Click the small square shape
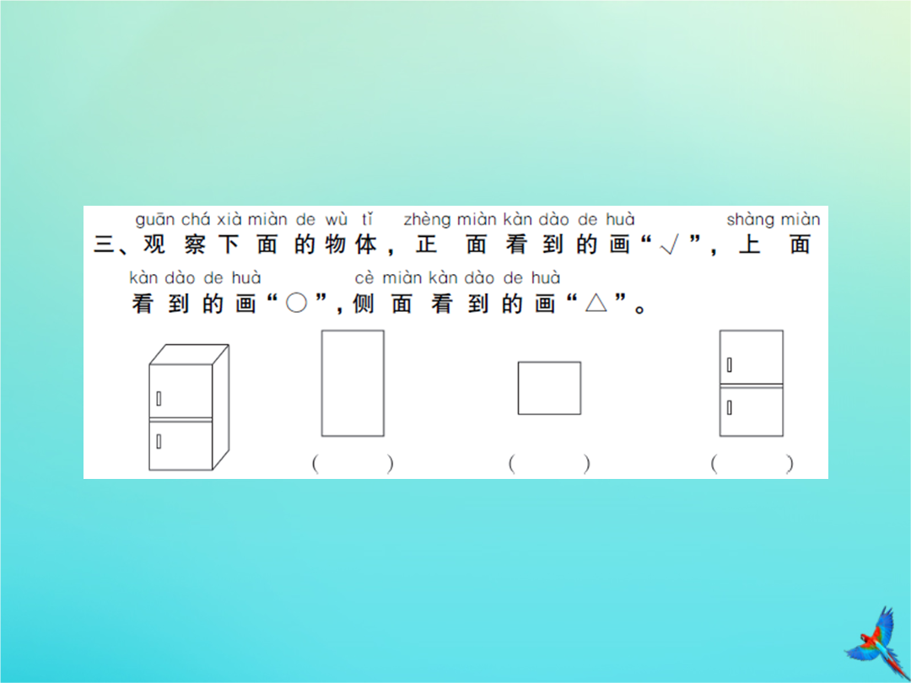This screenshot has height=683, width=911. coord(549,388)
